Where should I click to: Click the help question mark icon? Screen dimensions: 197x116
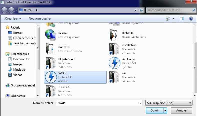[191, 19]
